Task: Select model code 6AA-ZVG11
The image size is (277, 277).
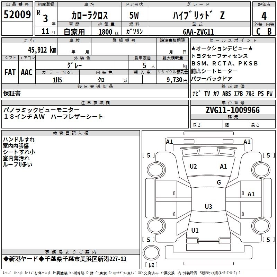Action: 198,32
